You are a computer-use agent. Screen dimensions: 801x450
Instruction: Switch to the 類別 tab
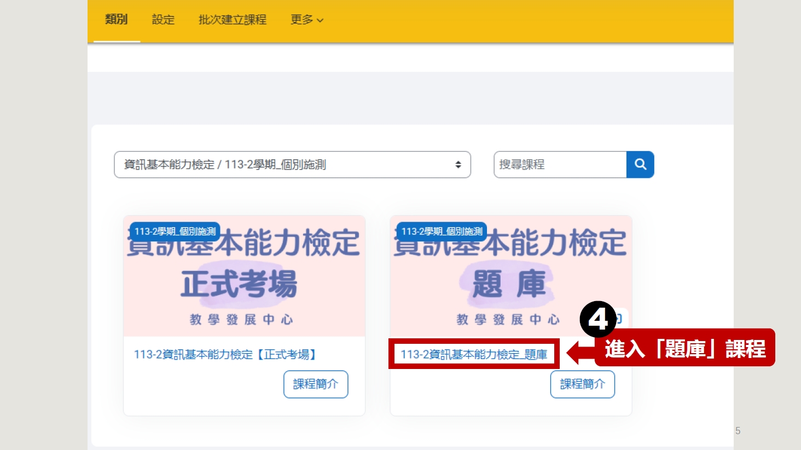pyautogui.click(x=116, y=20)
